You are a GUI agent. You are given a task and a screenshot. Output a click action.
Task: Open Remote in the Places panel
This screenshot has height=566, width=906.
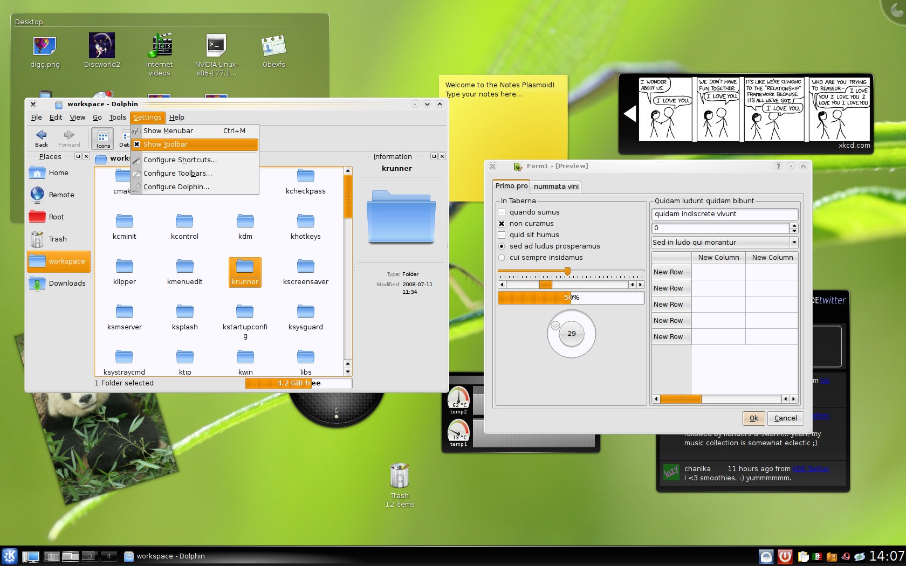(59, 195)
